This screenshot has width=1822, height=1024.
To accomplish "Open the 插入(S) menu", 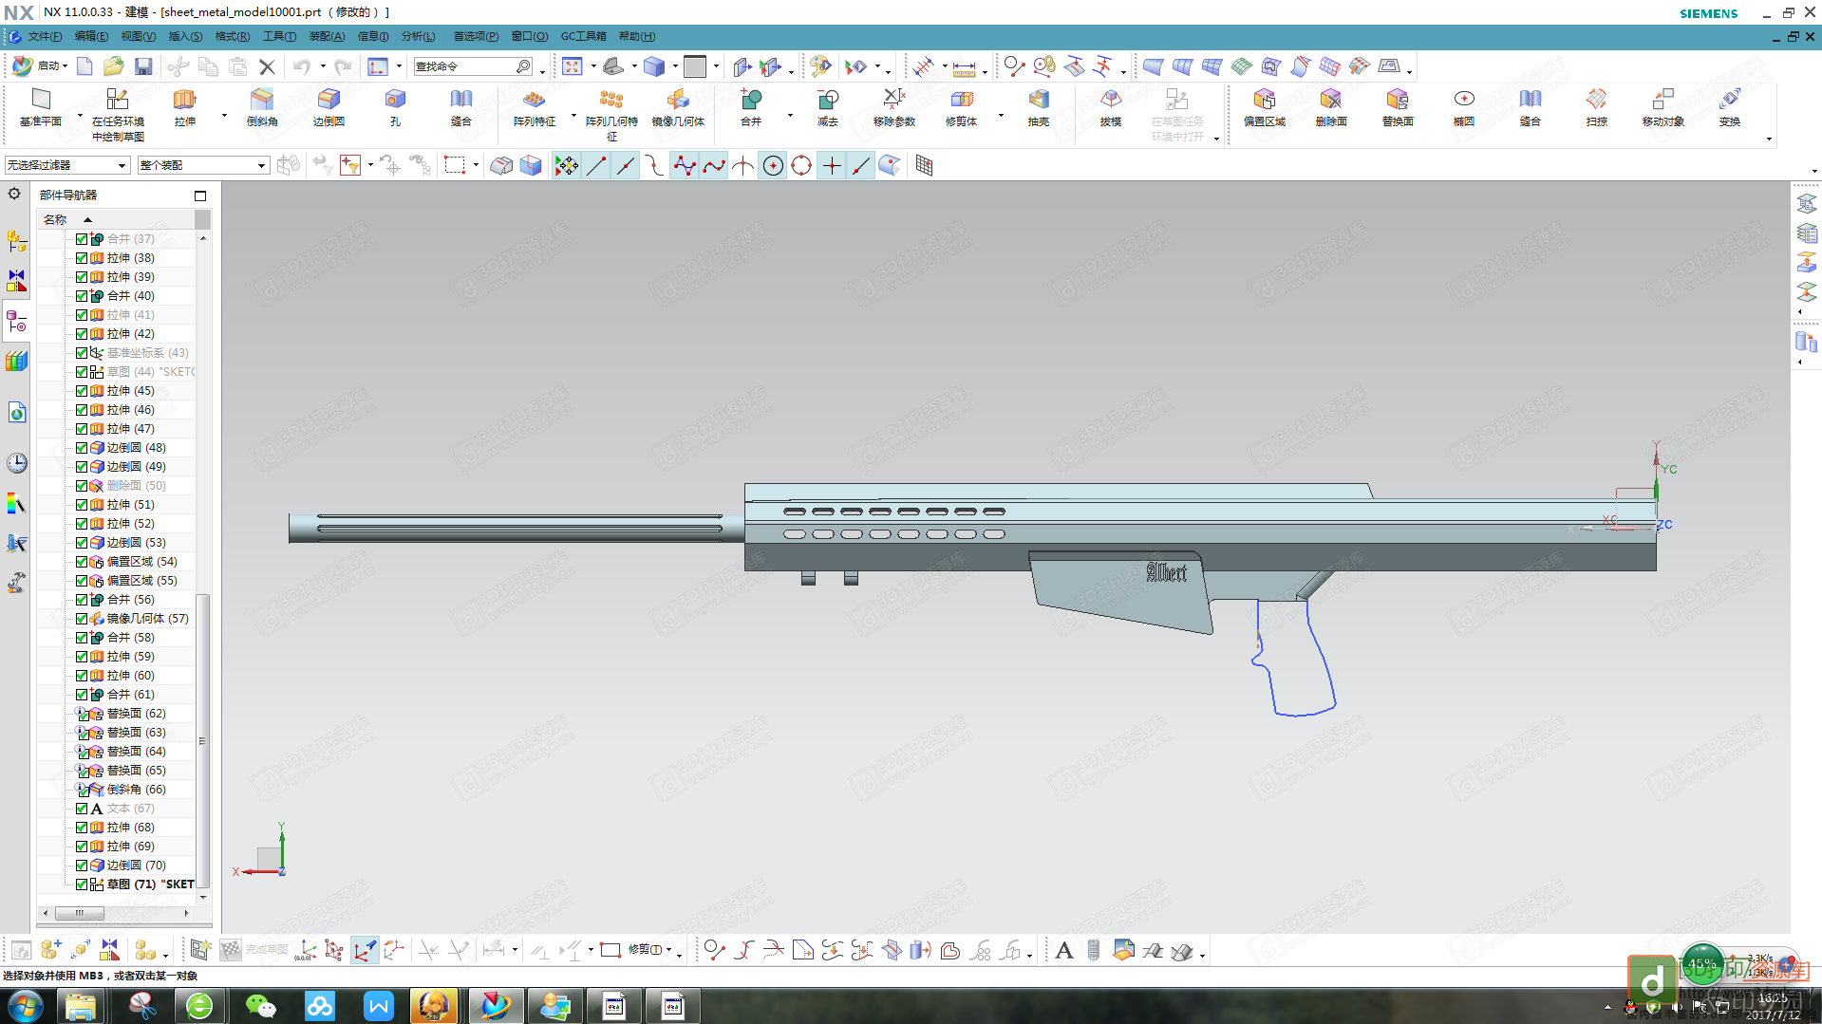I will (185, 36).
